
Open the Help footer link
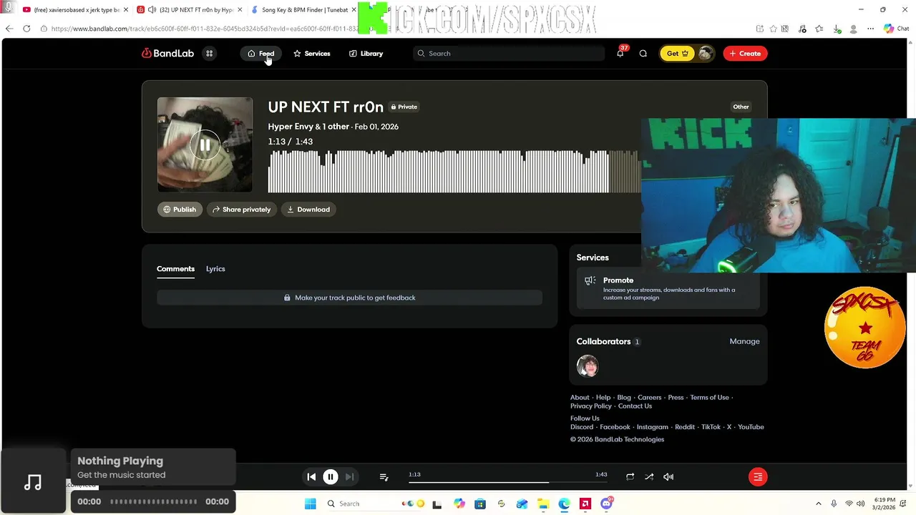pos(603,398)
